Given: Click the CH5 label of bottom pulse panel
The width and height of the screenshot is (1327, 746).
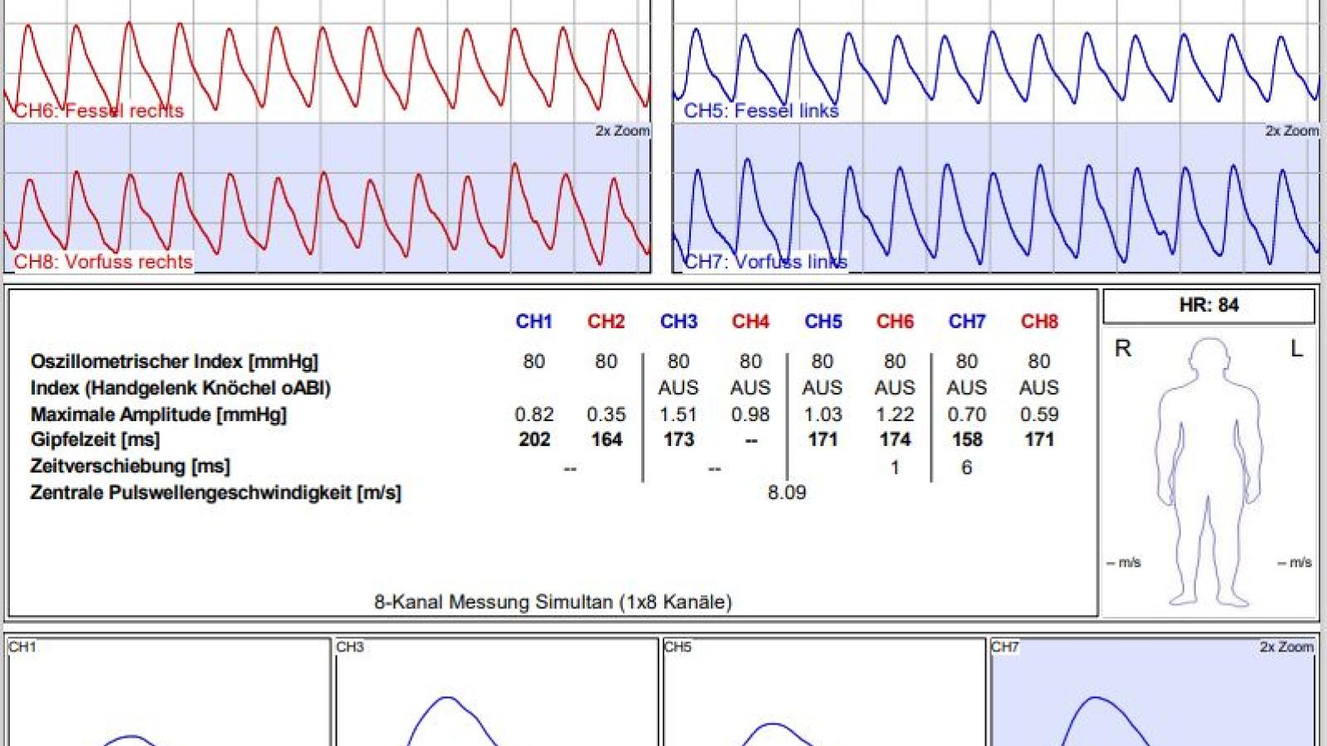Looking at the screenshot, I should pos(678,647).
